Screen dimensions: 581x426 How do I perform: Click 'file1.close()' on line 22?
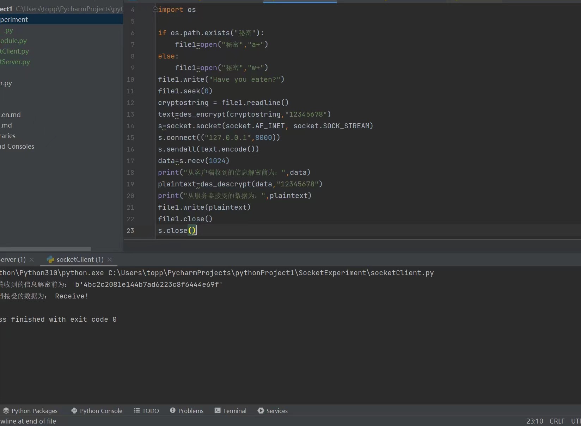(185, 219)
